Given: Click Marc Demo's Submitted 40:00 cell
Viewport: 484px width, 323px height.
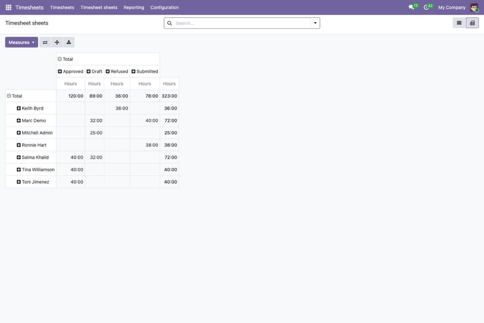Looking at the screenshot, I should (x=145, y=120).
